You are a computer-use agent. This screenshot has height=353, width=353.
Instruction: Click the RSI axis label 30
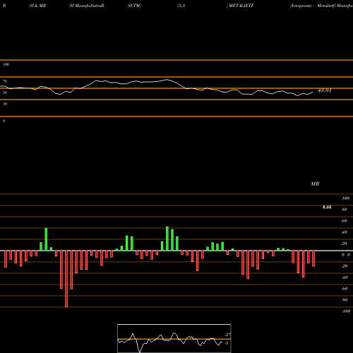[x=5, y=104]
